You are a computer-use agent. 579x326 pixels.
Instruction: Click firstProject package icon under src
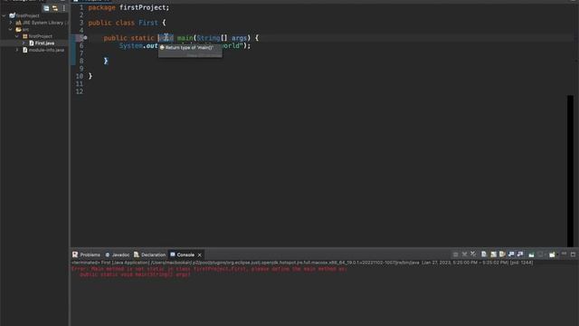(25, 36)
